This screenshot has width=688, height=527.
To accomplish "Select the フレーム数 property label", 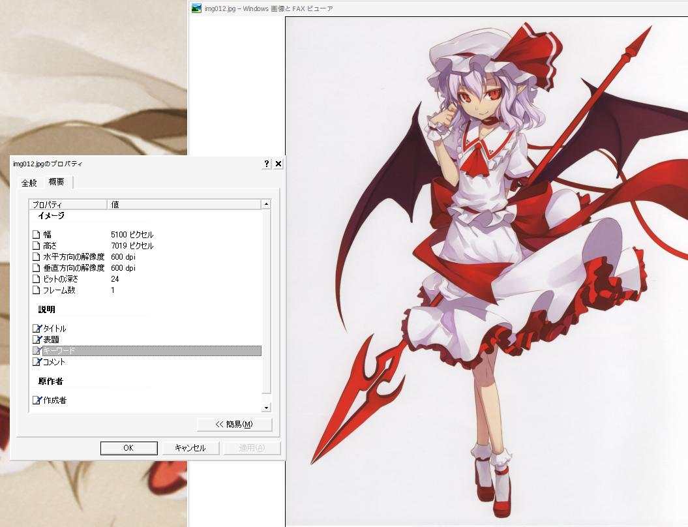I will (59, 290).
